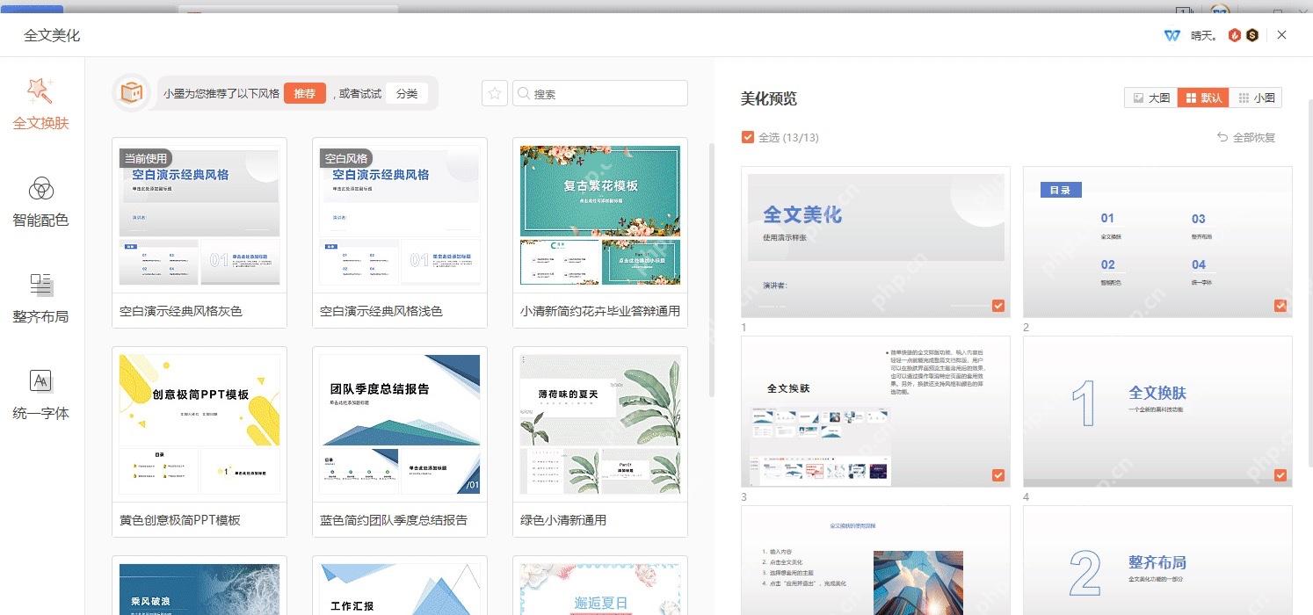Click the 小墨 robot assistant avatar
1313x615 pixels.
click(x=130, y=93)
